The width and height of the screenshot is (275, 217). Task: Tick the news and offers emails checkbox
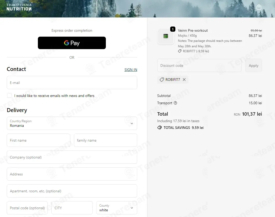tap(9, 95)
